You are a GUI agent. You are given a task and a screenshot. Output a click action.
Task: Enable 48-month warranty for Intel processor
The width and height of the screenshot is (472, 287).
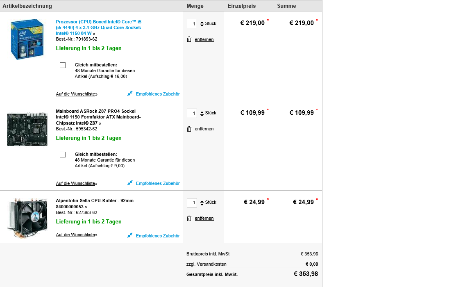tap(63, 65)
